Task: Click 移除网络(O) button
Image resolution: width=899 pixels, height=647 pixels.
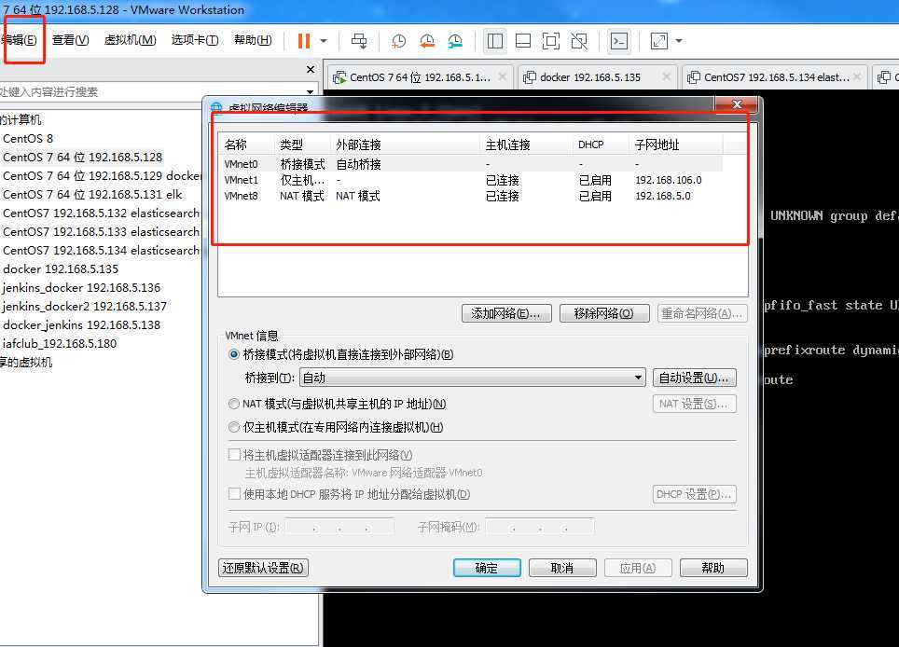Action: [604, 313]
